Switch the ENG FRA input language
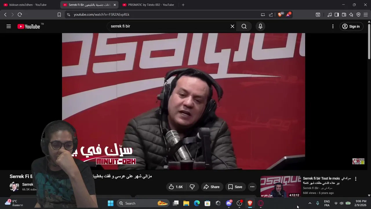 click(x=327, y=203)
